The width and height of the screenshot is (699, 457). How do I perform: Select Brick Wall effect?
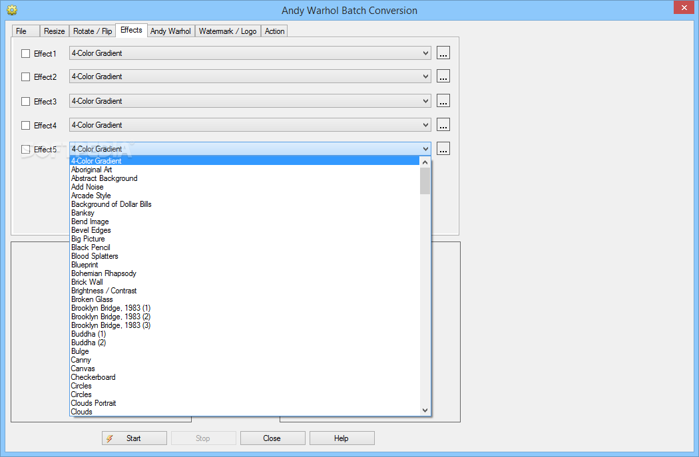244,282
